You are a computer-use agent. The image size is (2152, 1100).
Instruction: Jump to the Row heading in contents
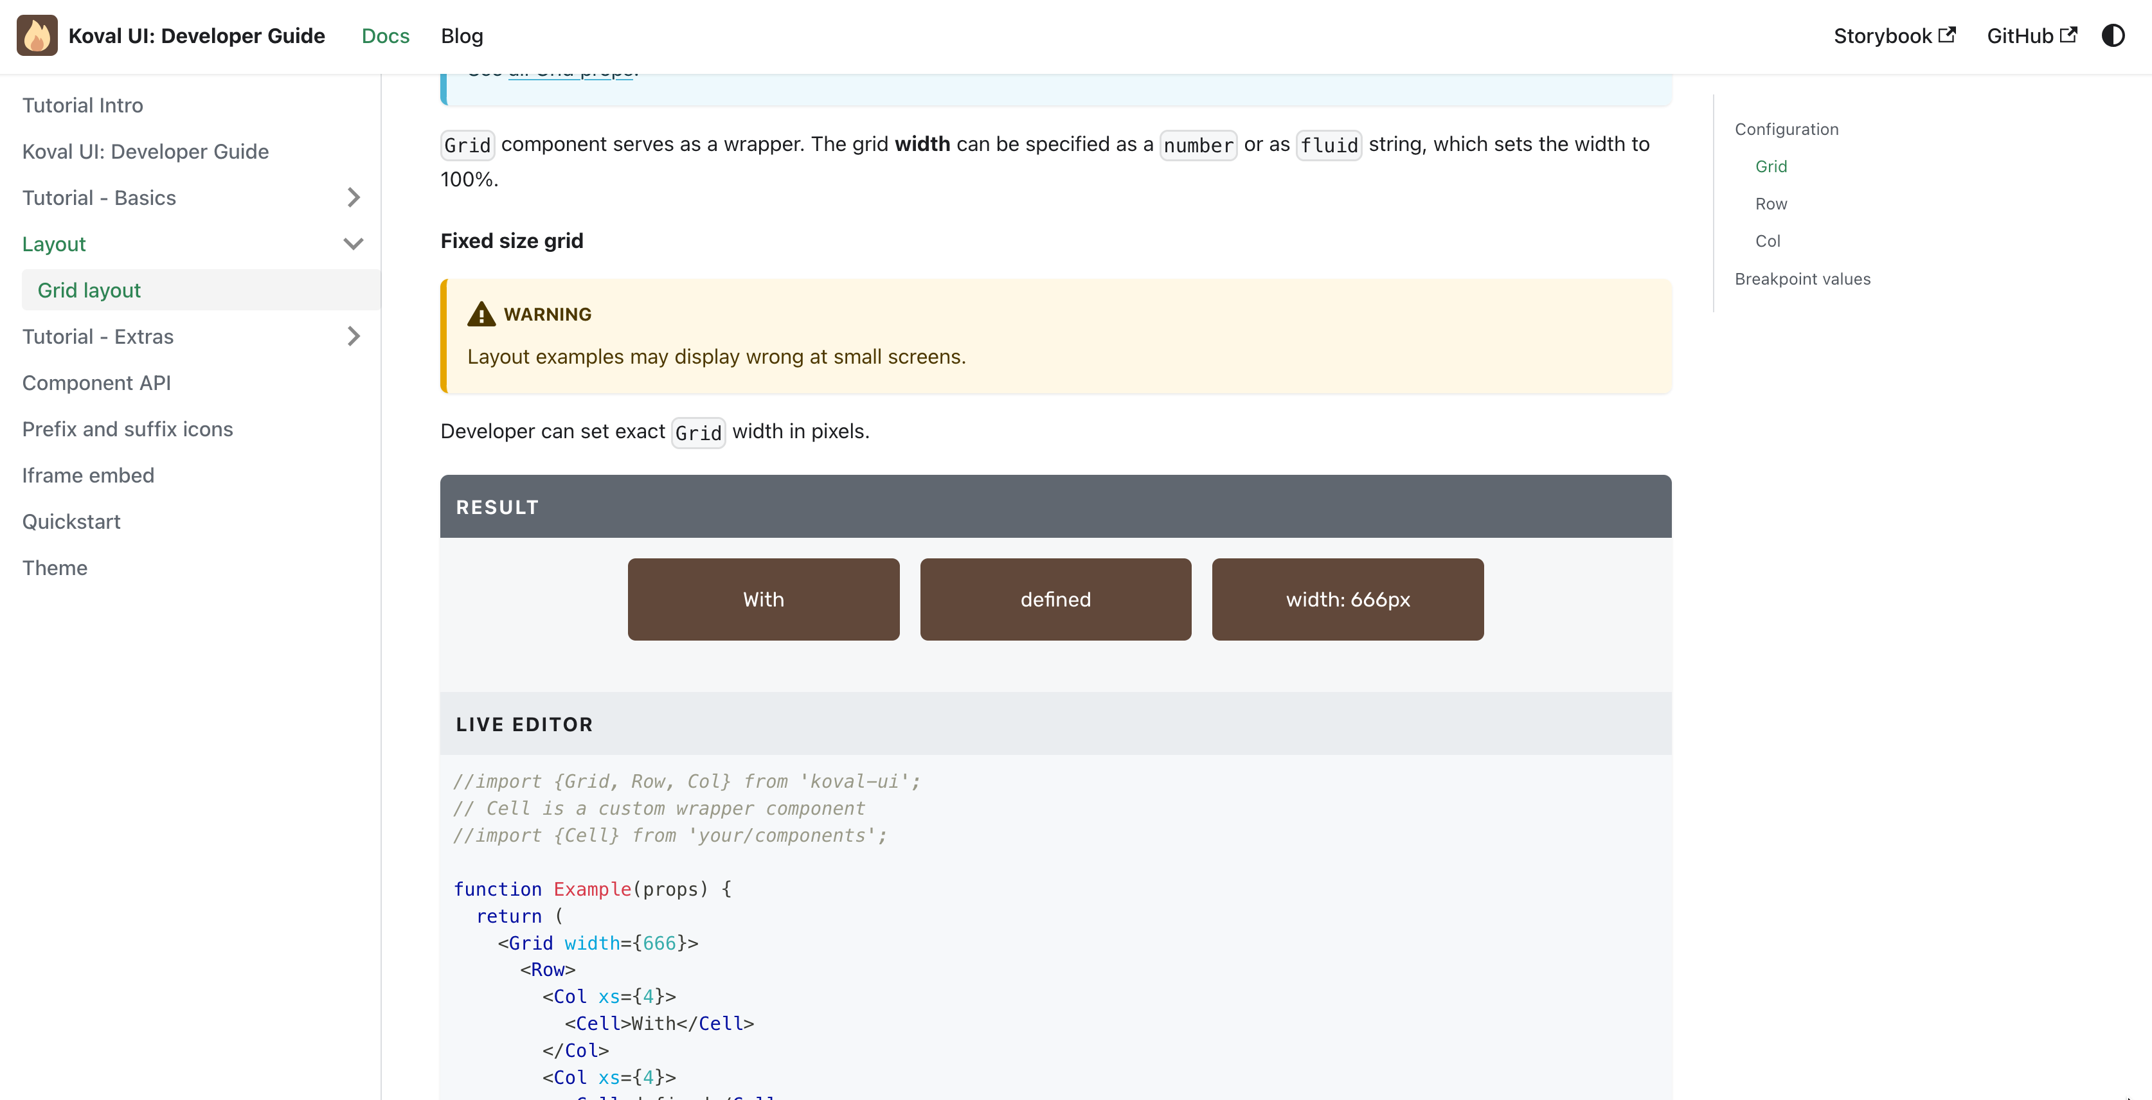[x=1770, y=204]
